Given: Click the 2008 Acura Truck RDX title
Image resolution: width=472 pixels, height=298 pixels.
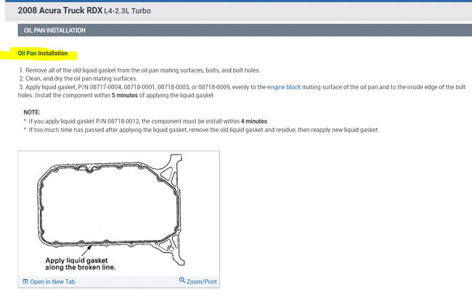Looking at the screenshot, I should coord(60,11).
